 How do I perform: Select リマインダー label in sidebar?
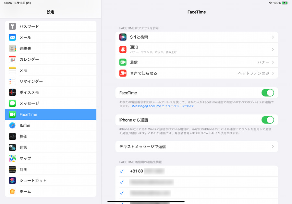coord(31,81)
